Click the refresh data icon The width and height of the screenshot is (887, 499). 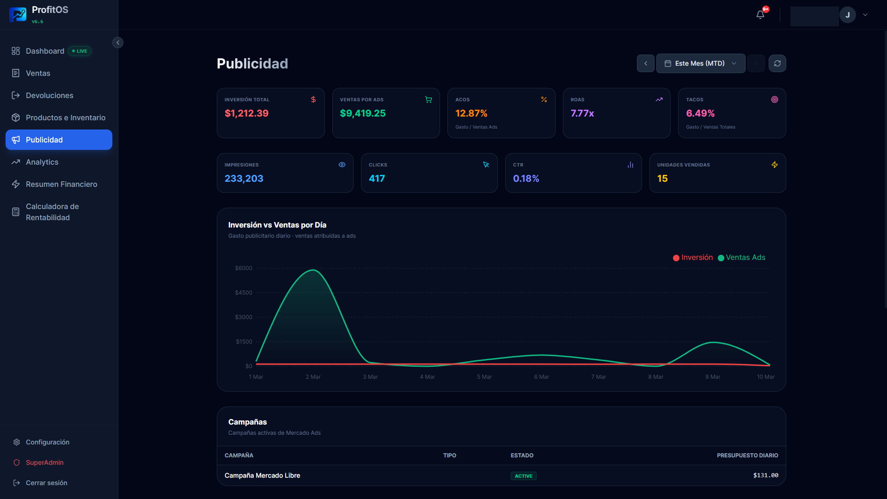777,63
